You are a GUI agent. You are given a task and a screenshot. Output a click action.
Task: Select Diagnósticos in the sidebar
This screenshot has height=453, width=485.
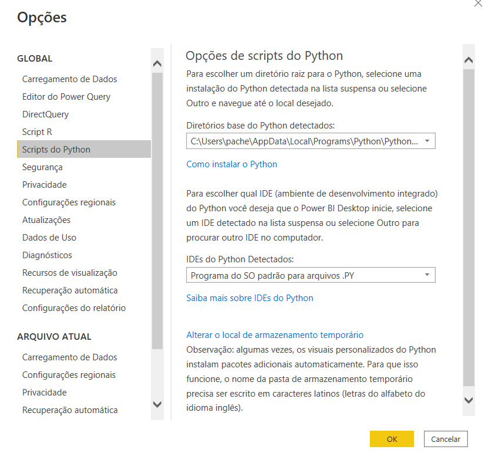pyautogui.click(x=47, y=255)
